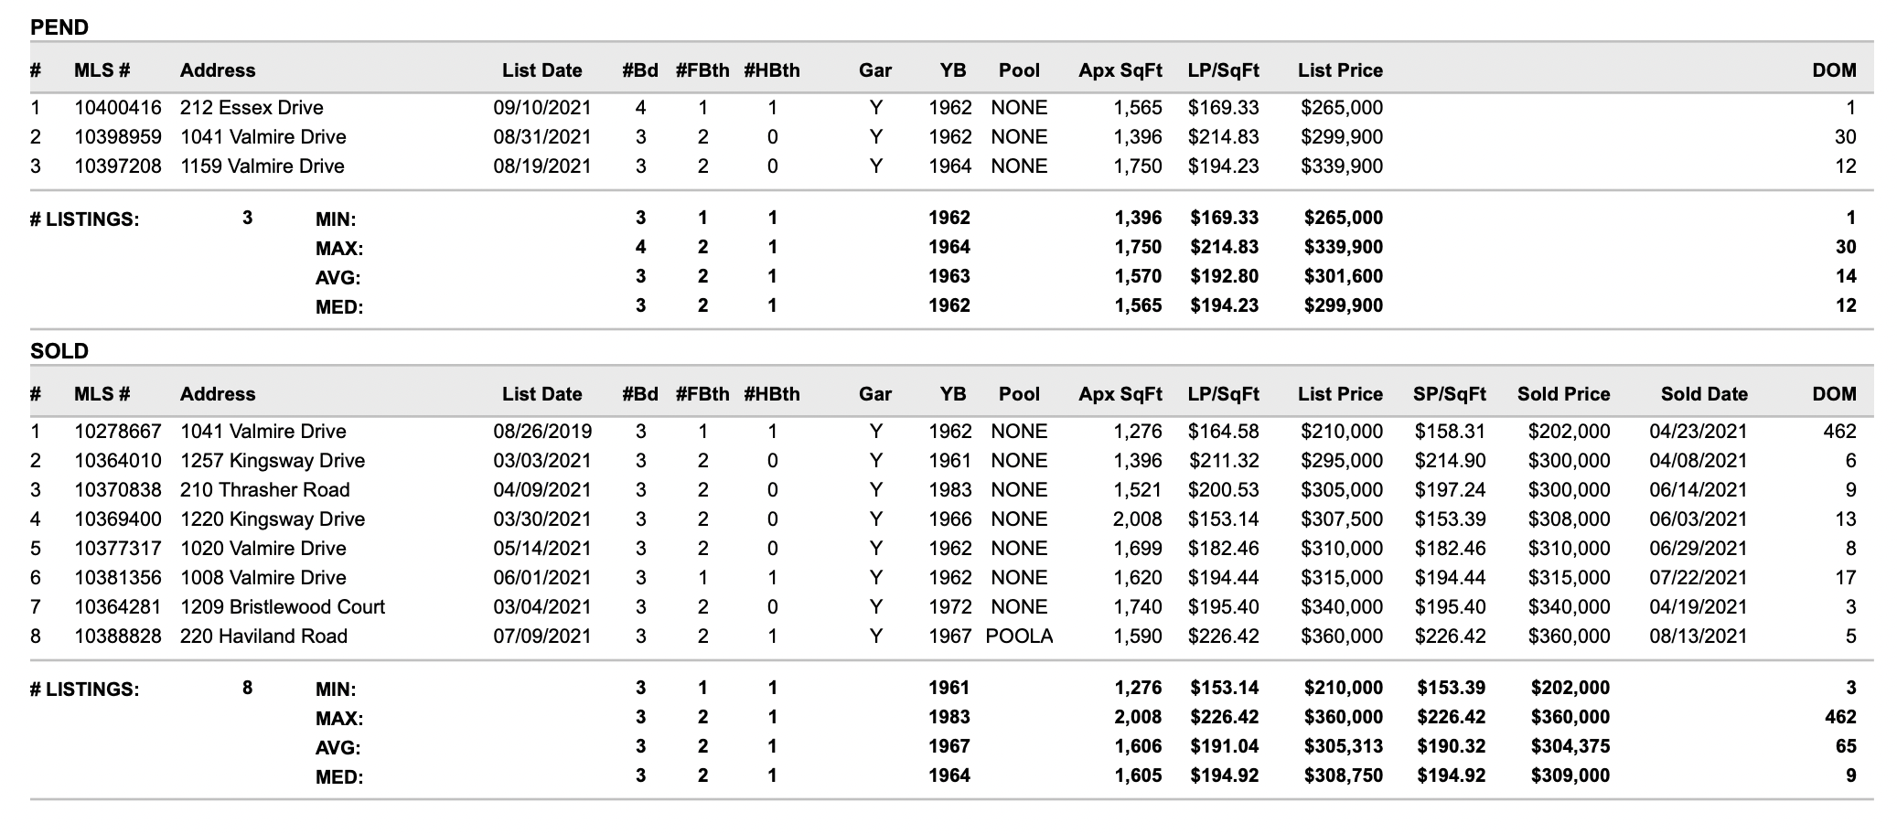1897x834 pixels.
Task: Click the DOM column header in SOLD table
Action: coord(1834,394)
